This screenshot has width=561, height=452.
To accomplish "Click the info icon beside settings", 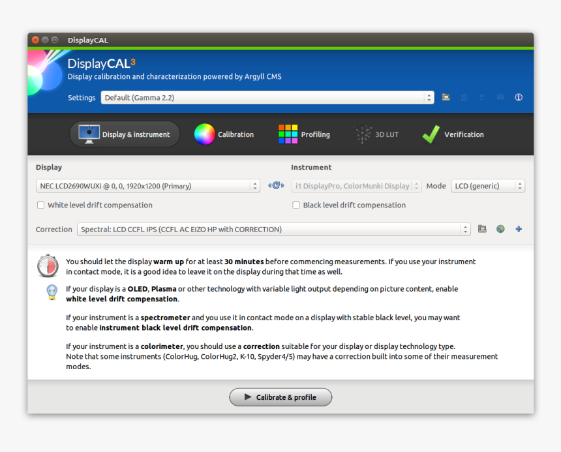I will pos(518,97).
